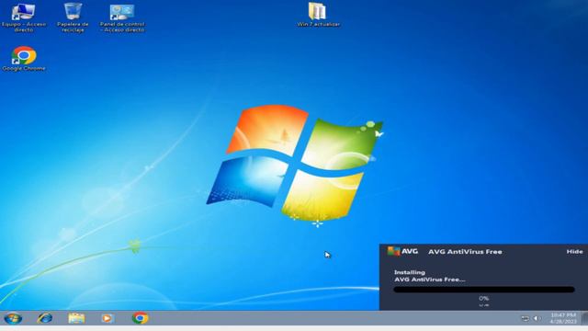Click the Installing AVG AntiVirus Free status text
The image size is (588, 331).
[x=429, y=276]
